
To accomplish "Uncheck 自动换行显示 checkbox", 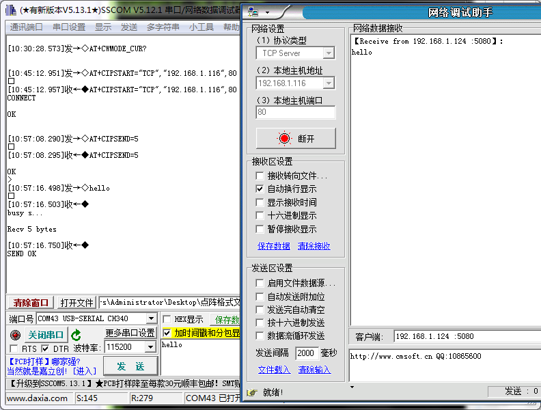I will click(x=260, y=189).
